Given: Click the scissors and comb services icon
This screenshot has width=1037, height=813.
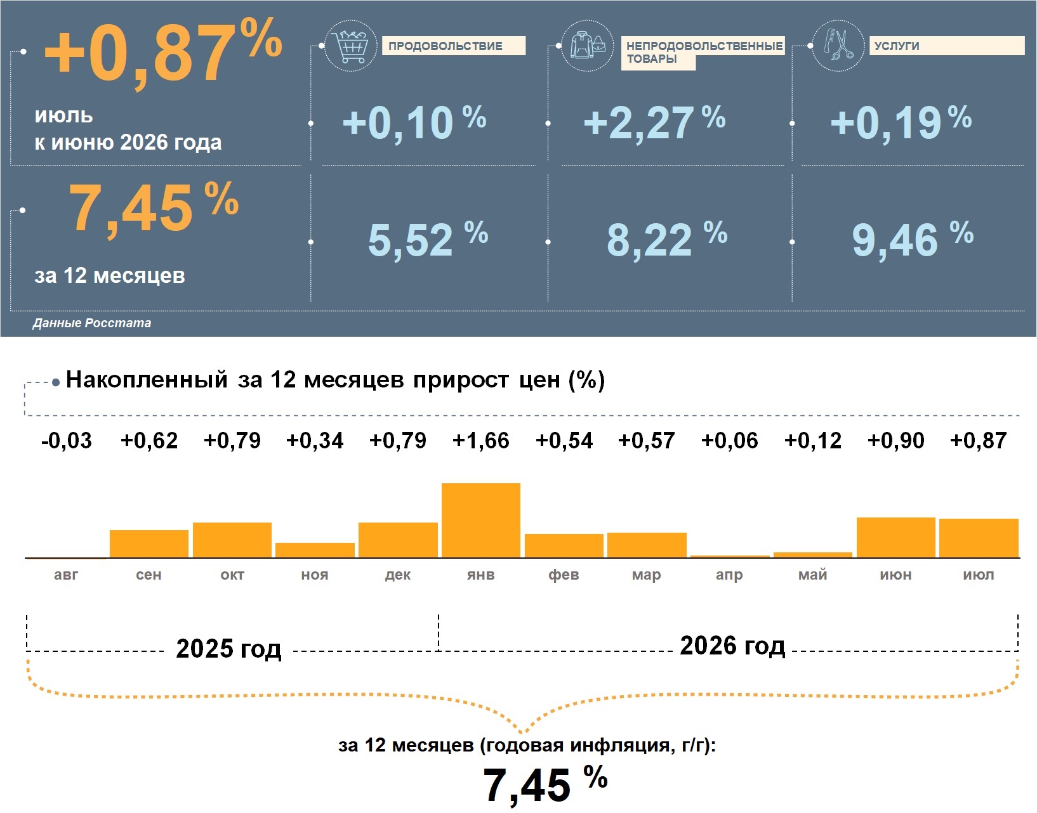Looking at the screenshot, I should coord(838,45).
